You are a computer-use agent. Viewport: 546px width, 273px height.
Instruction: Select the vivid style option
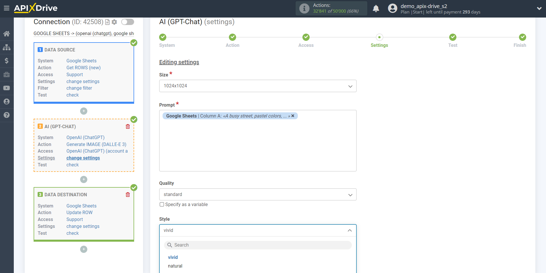(173, 257)
